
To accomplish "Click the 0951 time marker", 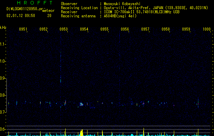I will 23,29.
